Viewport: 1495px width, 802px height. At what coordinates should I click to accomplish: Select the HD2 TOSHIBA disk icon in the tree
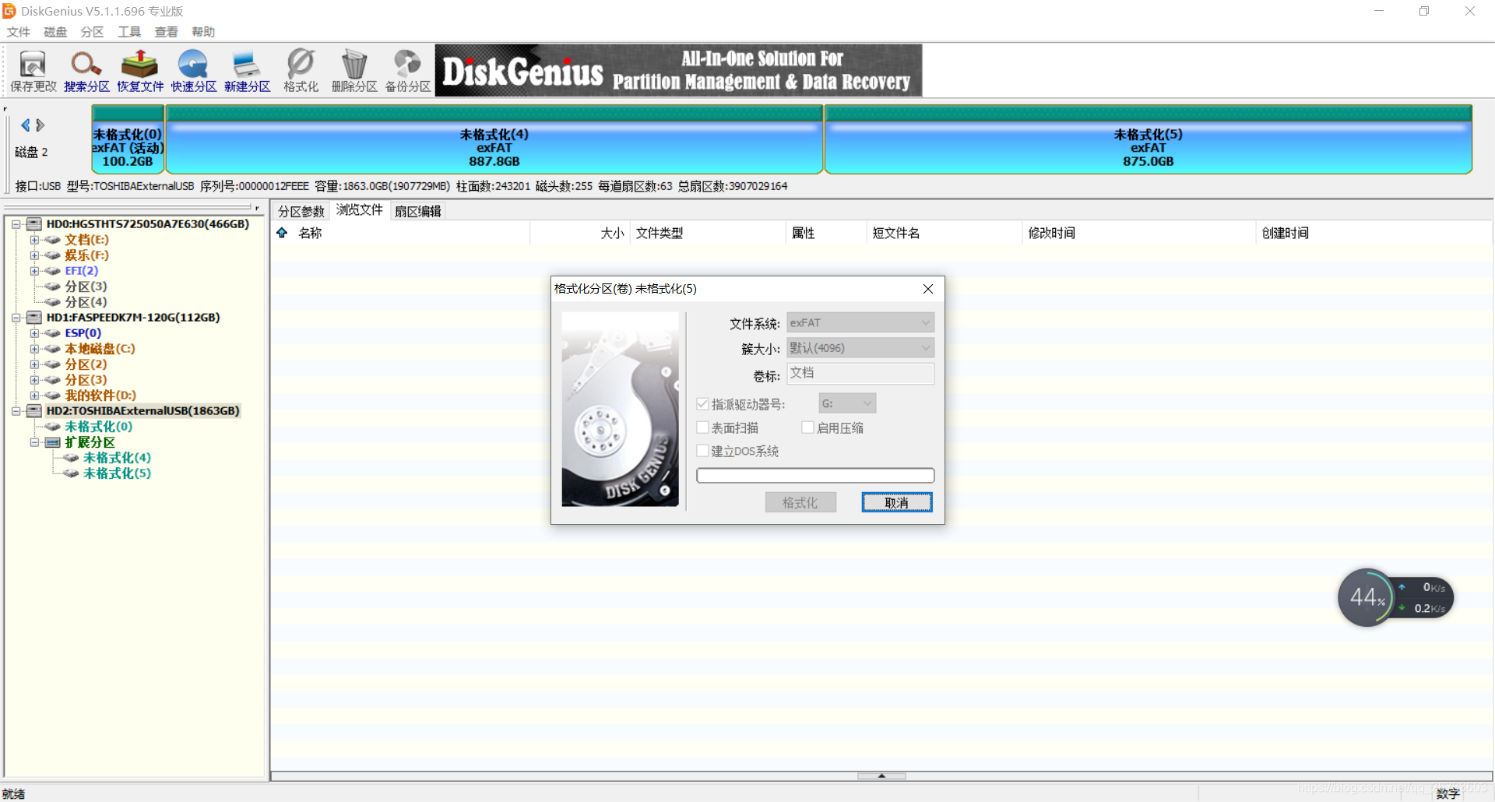(34, 411)
